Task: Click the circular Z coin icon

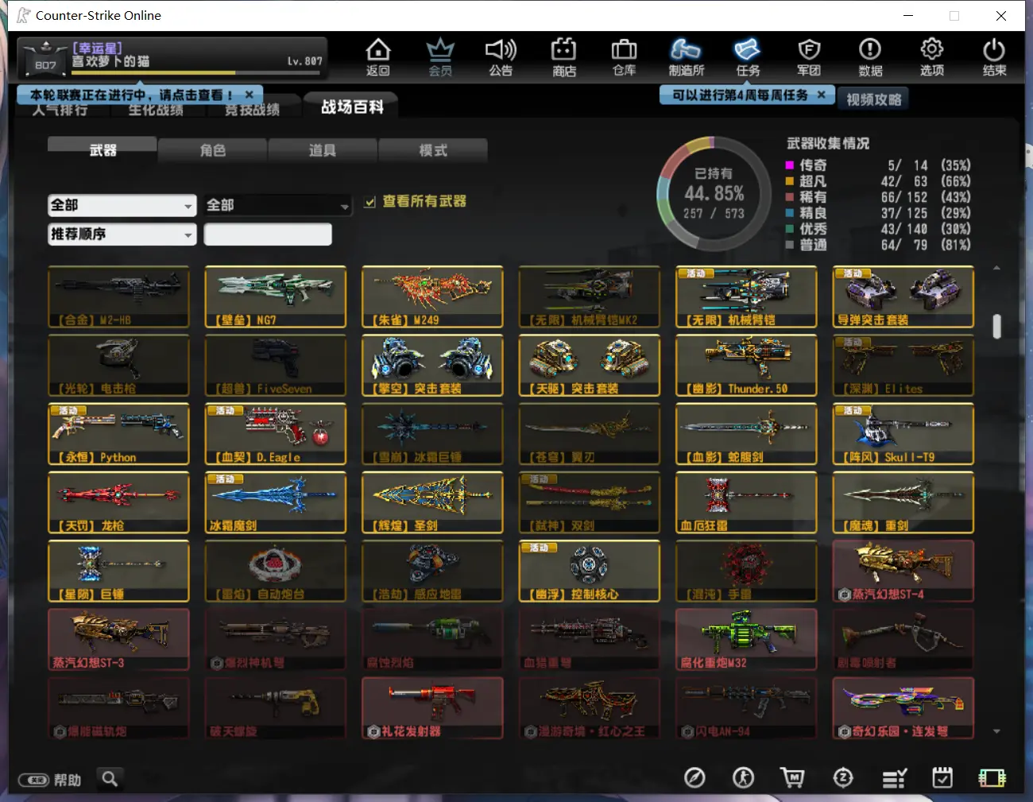Action: coord(843,778)
